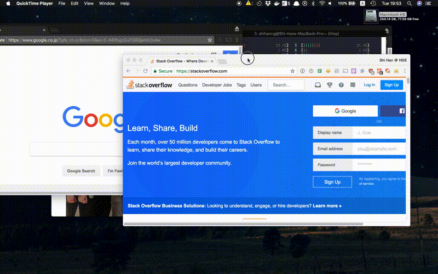The width and height of the screenshot is (438, 274).
Task: Focus the Password input field
Action: tap(379, 165)
